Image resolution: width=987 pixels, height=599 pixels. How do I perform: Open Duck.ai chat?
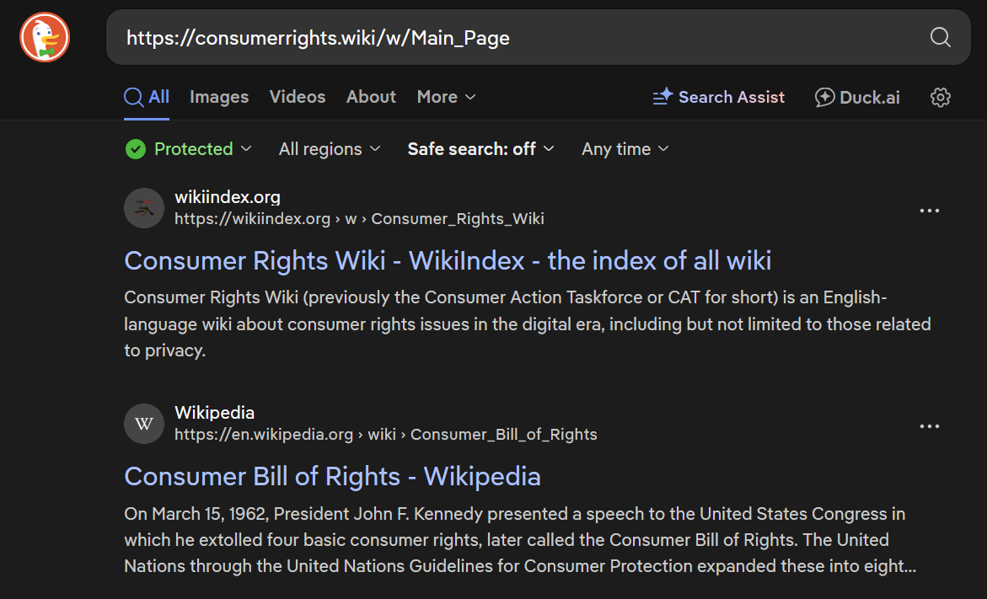(856, 97)
